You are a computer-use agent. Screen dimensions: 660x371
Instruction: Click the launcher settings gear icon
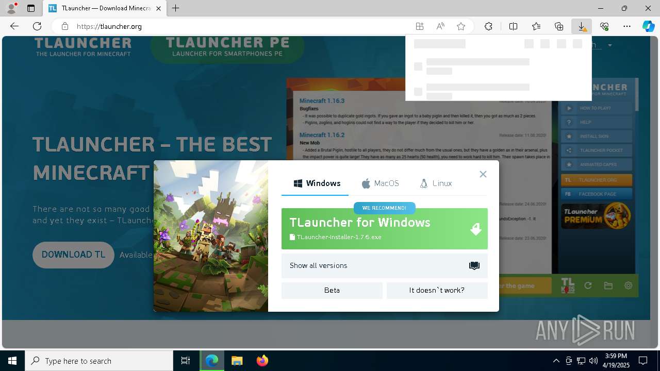628,285
